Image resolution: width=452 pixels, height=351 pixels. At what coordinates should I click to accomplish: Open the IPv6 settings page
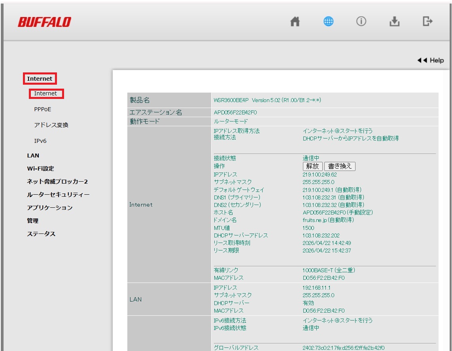tap(40, 141)
